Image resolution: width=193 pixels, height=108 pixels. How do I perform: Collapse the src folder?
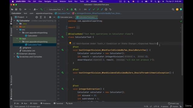click(17, 30)
